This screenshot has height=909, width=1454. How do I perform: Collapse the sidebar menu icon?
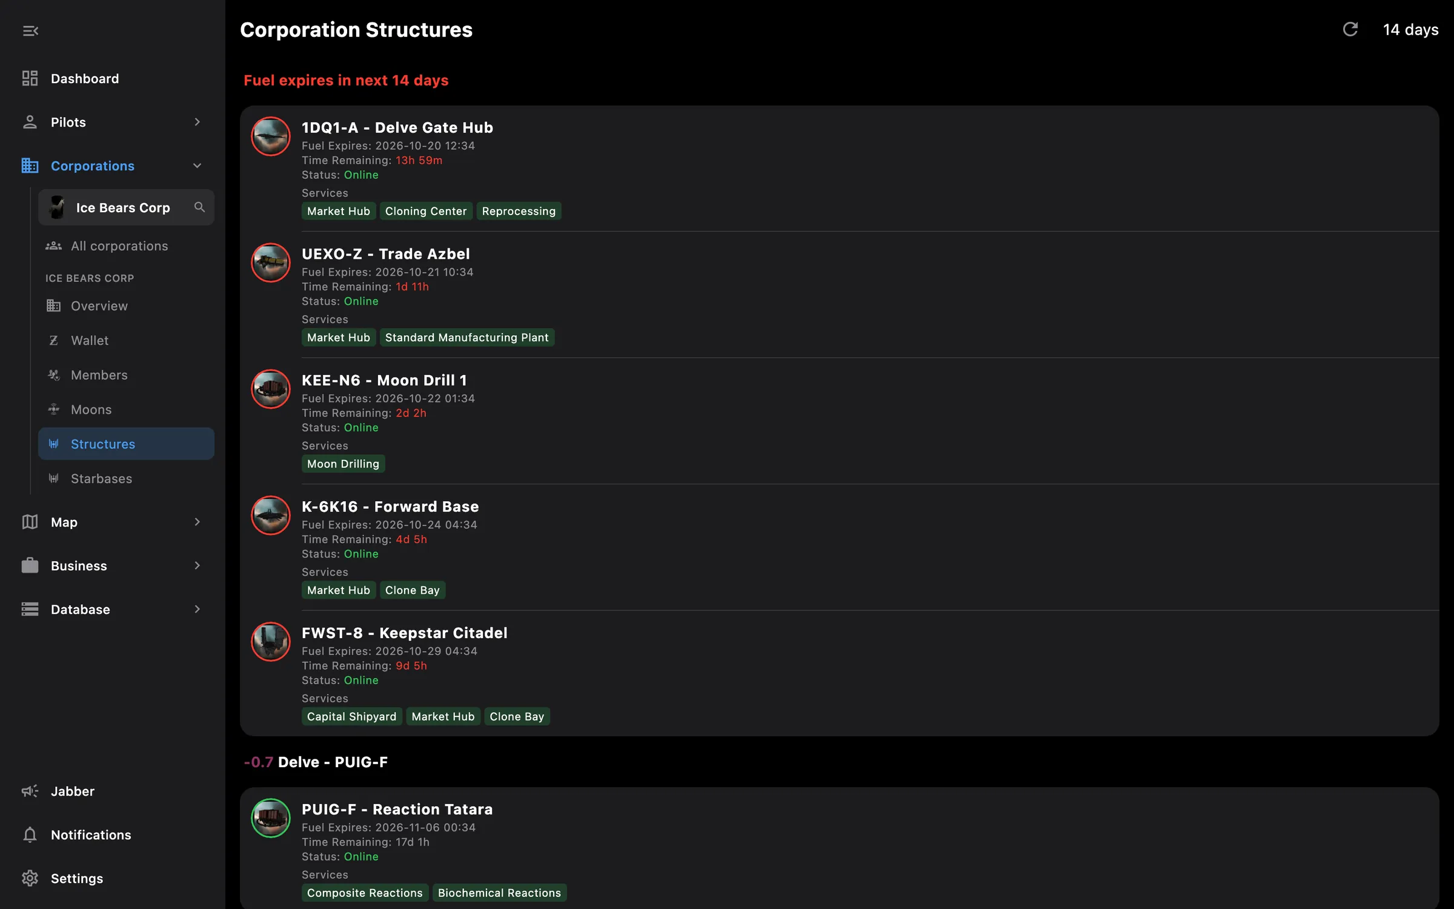point(30,30)
